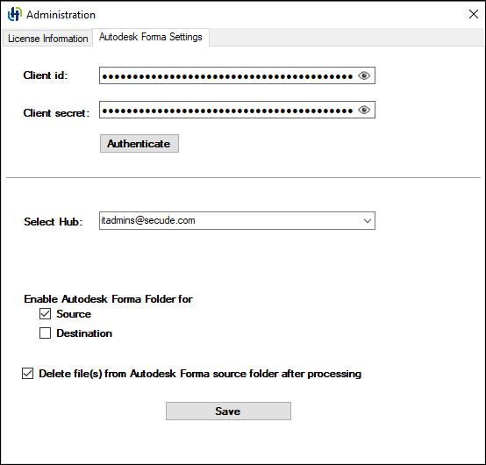This screenshot has height=465, width=486.
Task: Toggle Delete file(s) after processing checkbox
Action: pyautogui.click(x=27, y=374)
